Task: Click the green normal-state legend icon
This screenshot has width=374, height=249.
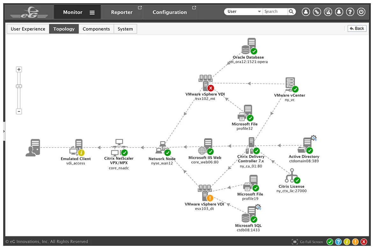Action: 330,242
